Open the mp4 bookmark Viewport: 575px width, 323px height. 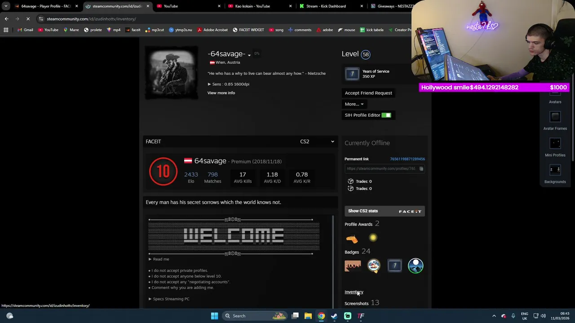click(x=113, y=30)
